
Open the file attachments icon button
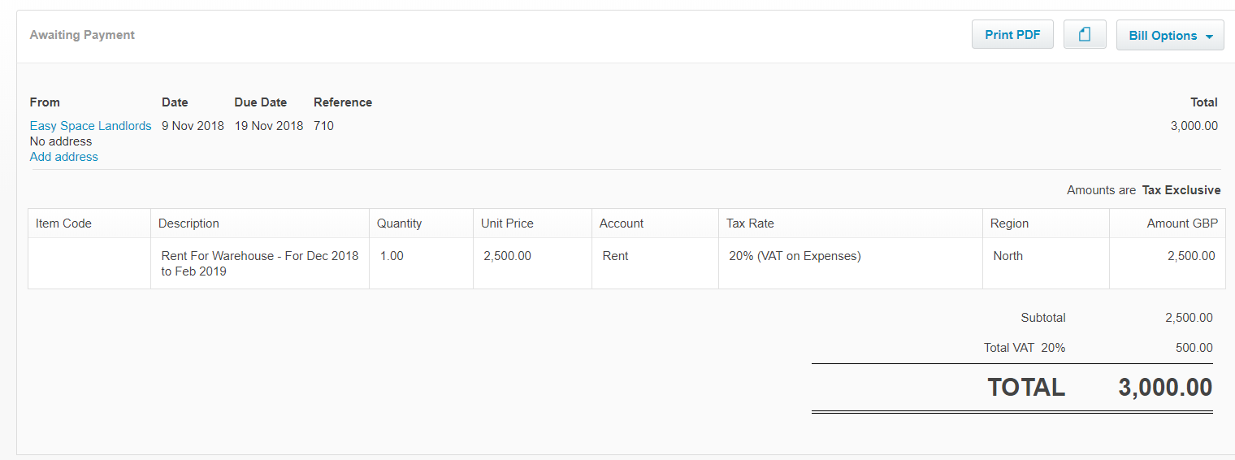(x=1085, y=35)
